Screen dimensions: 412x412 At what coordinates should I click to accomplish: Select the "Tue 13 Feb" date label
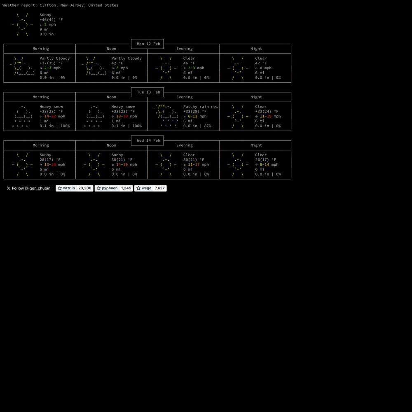coord(148,92)
